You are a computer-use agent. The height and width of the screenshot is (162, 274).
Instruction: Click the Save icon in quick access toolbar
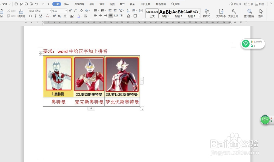[16, 4]
